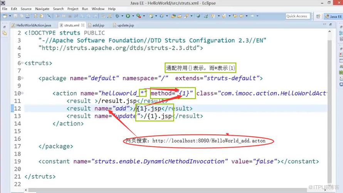Open the Window menu
Viewport: 343px width, 193px height.
pyautogui.click(x=98, y=9)
